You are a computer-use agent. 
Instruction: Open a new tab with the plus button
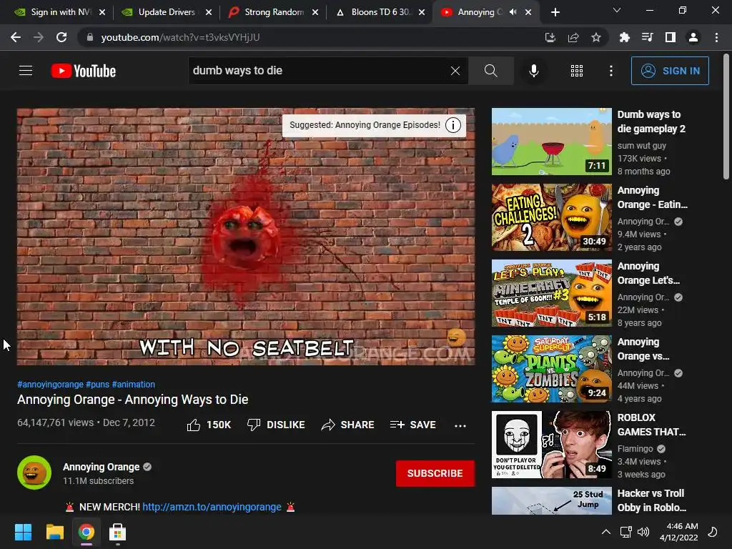tap(555, 12)
